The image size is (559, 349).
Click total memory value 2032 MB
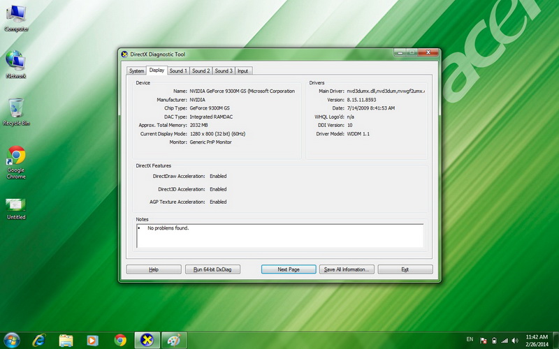click(x=198, y=125)
